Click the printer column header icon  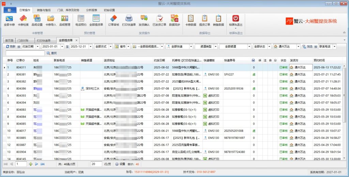tap(253, 60)
